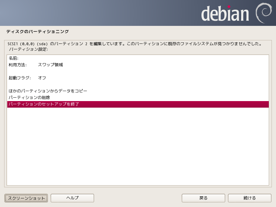Select the 名前 (name) row
276x207 pixels.
[x=14, y=58]
